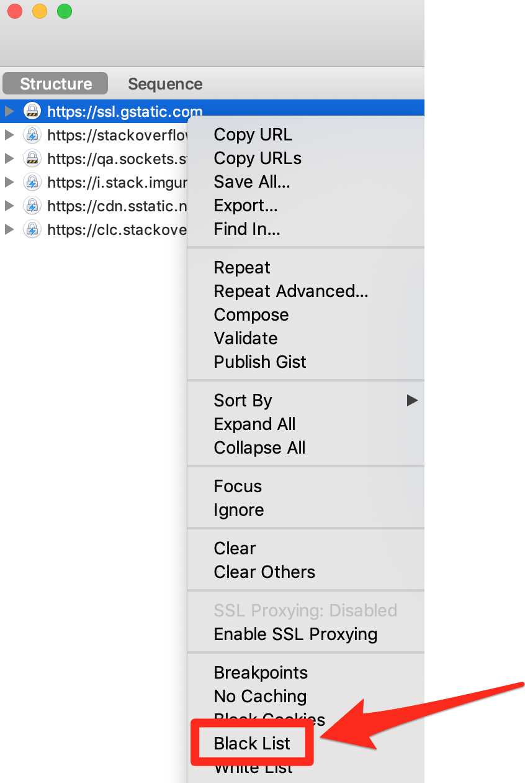The image size is (525, 783).
Task: Expand the ssl.gstatic.com host tree
Action: [9, 110]
